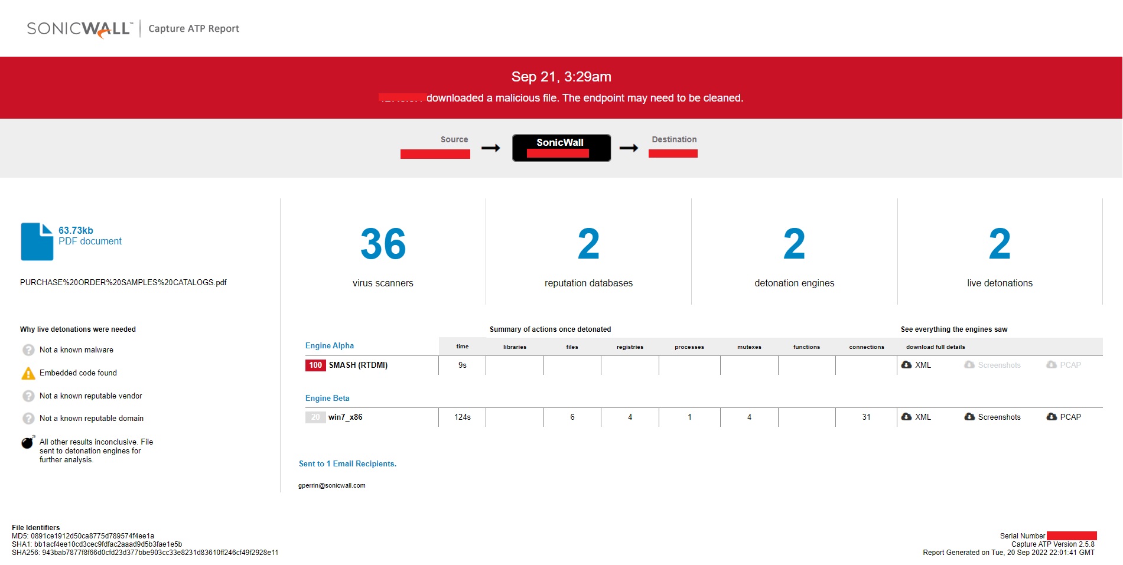
Task: Click the bomb icon for inconclusive results
Action: point(28,442)
